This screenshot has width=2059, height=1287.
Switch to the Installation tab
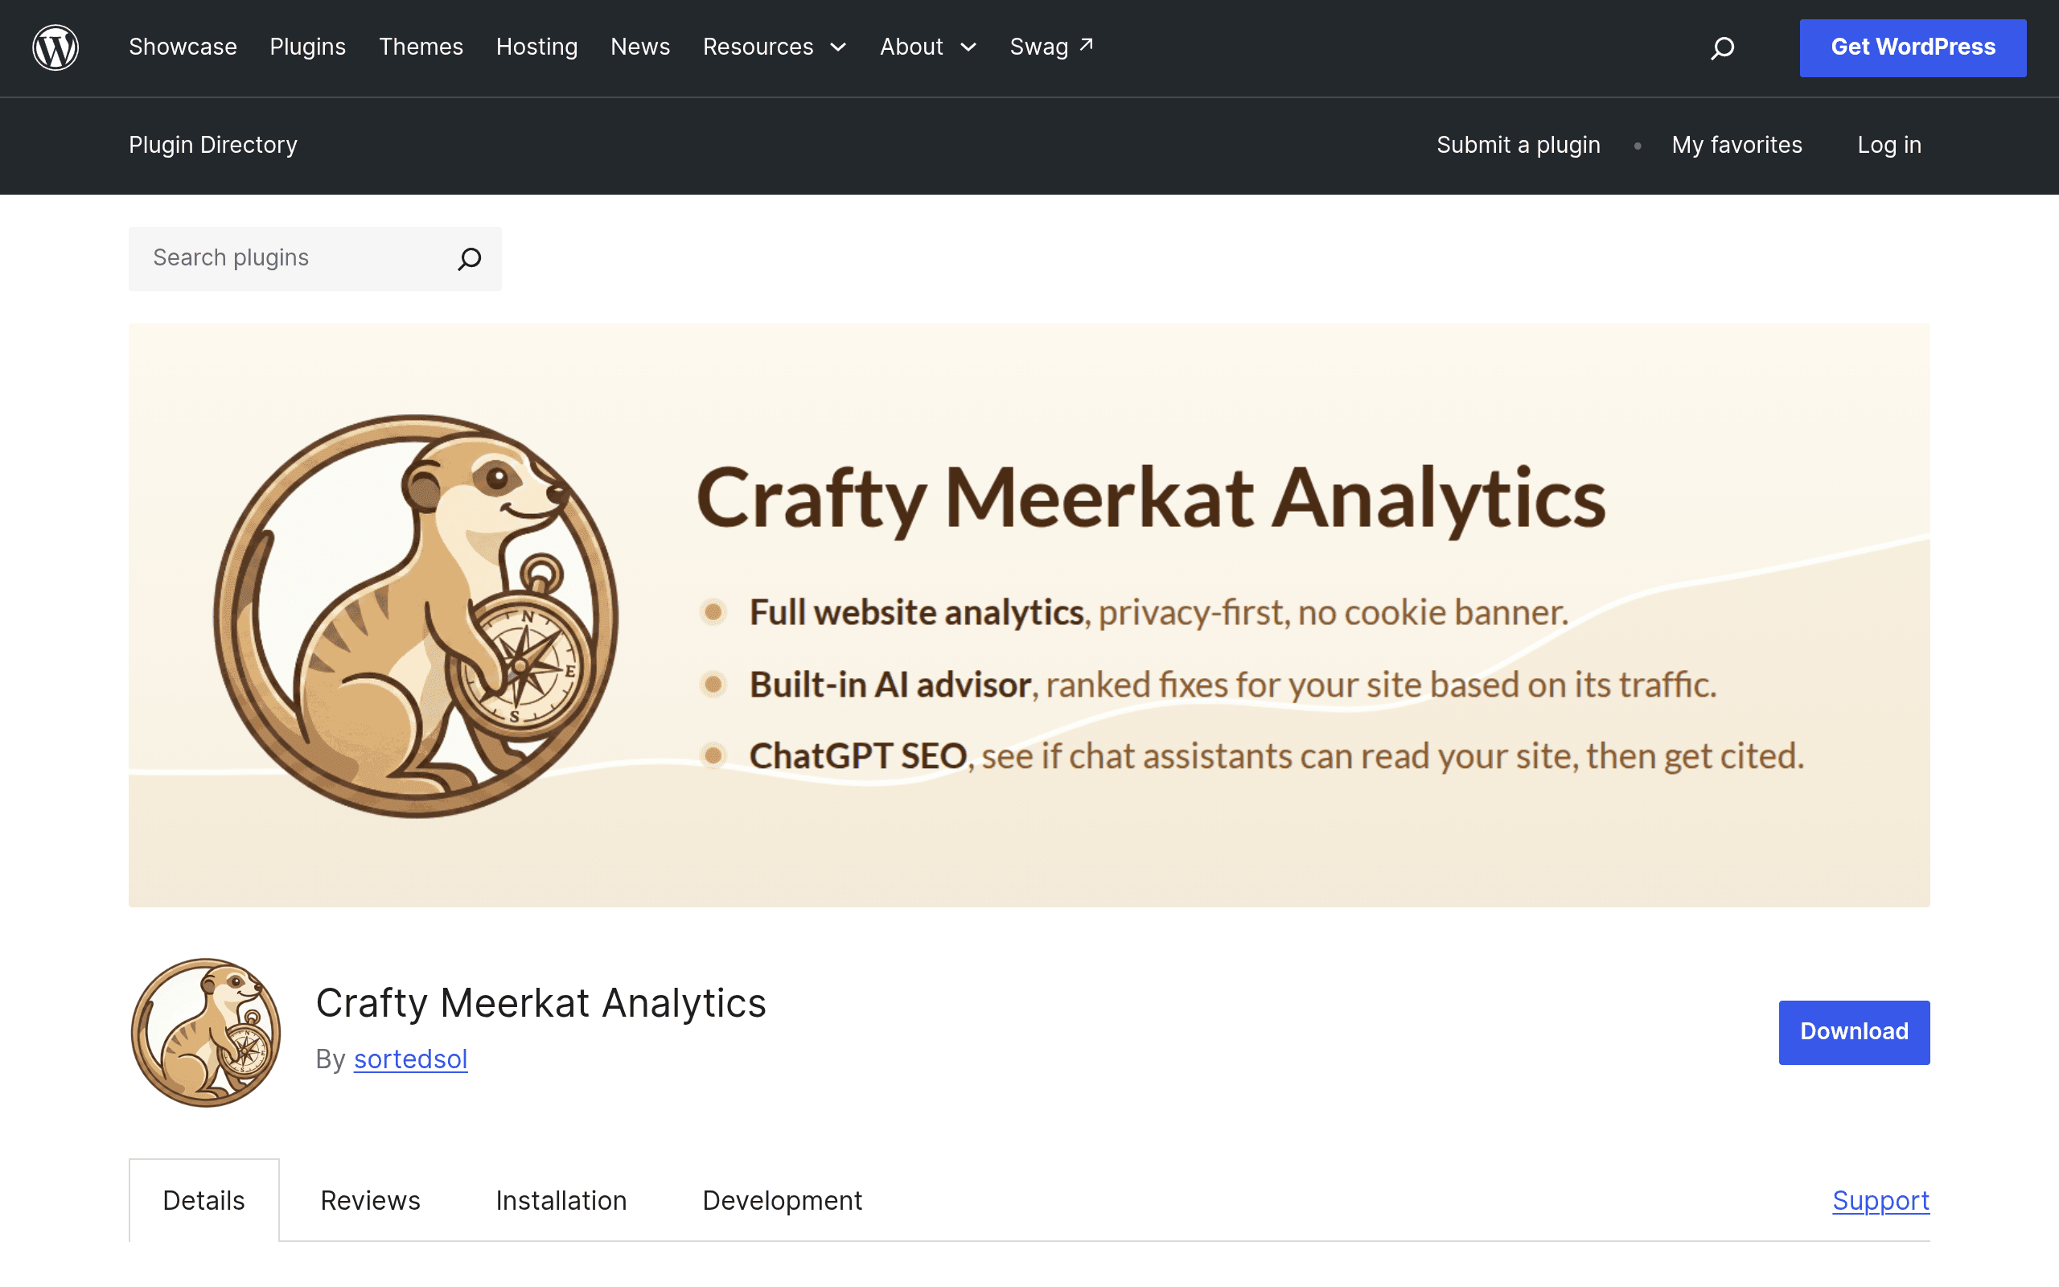(x=561, y=1200)
